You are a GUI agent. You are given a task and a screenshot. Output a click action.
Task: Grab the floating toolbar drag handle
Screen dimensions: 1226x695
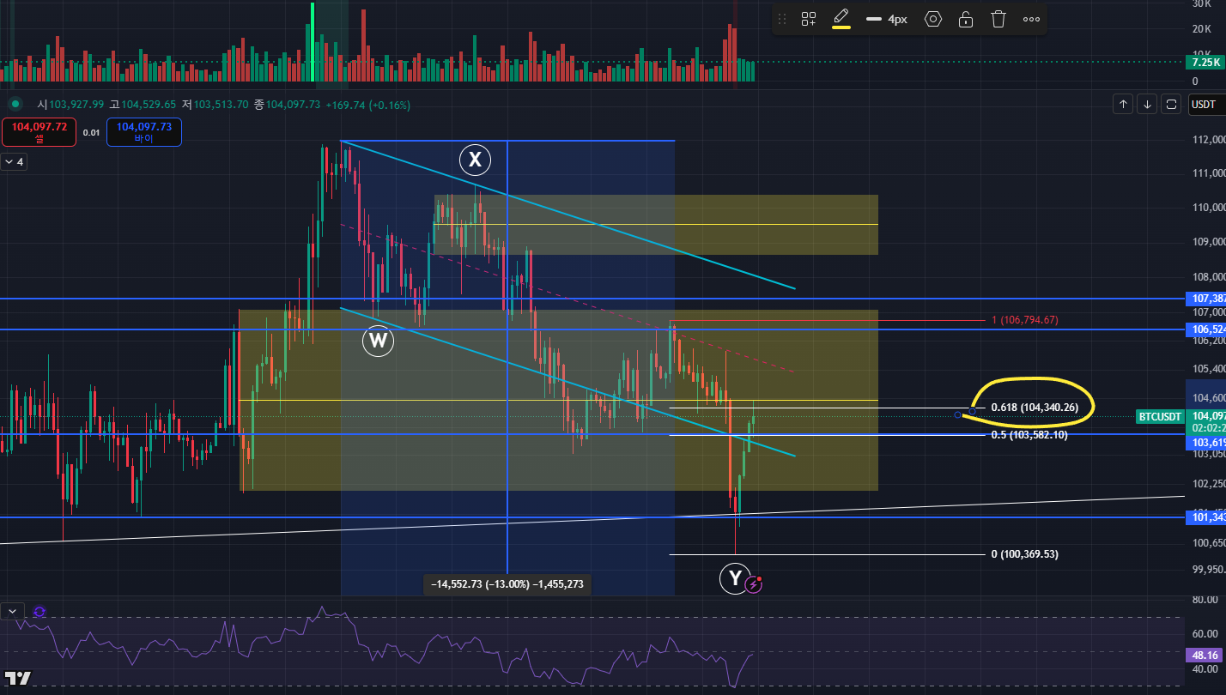781,19
